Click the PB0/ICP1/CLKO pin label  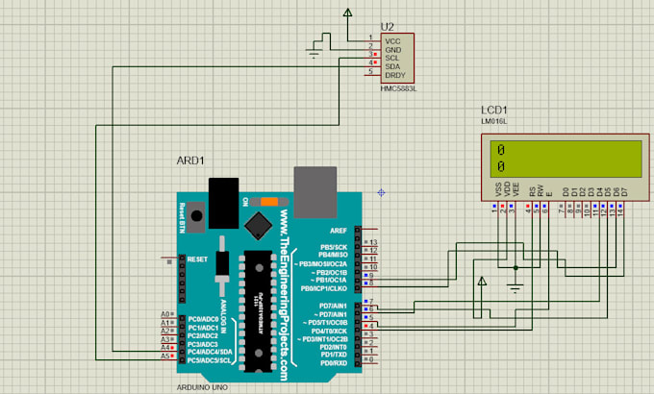pyautogui.click(x=324, y=288)
